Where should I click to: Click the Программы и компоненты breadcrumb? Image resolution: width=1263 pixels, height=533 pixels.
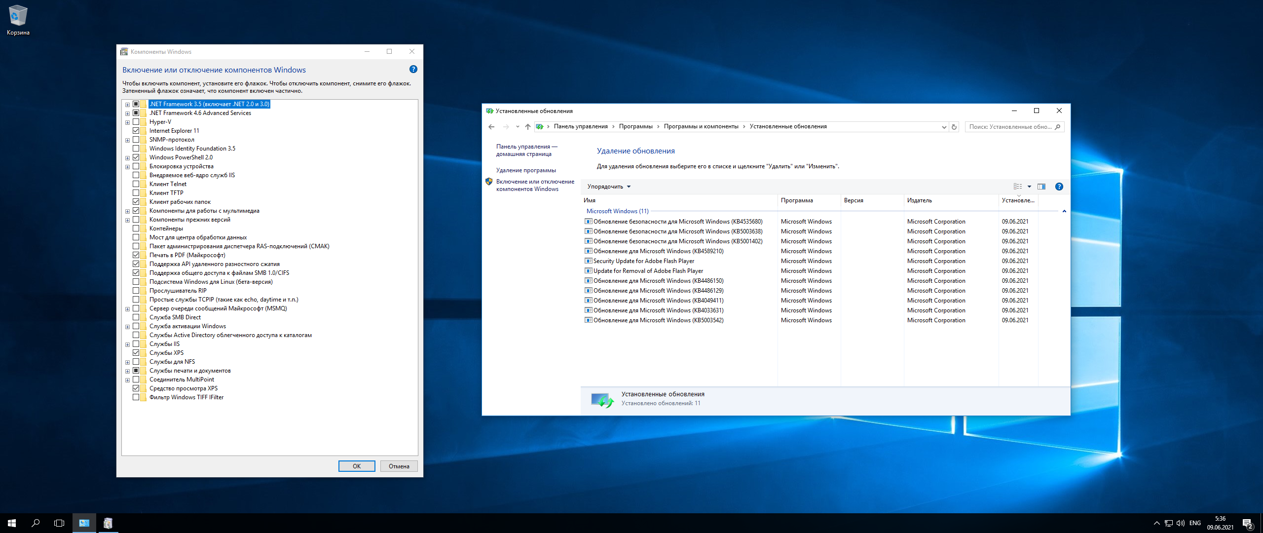[701, 126]
